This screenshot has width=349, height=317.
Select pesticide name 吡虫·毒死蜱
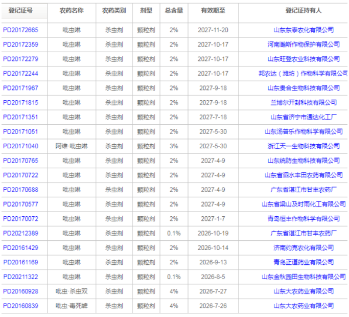point(72,306)
